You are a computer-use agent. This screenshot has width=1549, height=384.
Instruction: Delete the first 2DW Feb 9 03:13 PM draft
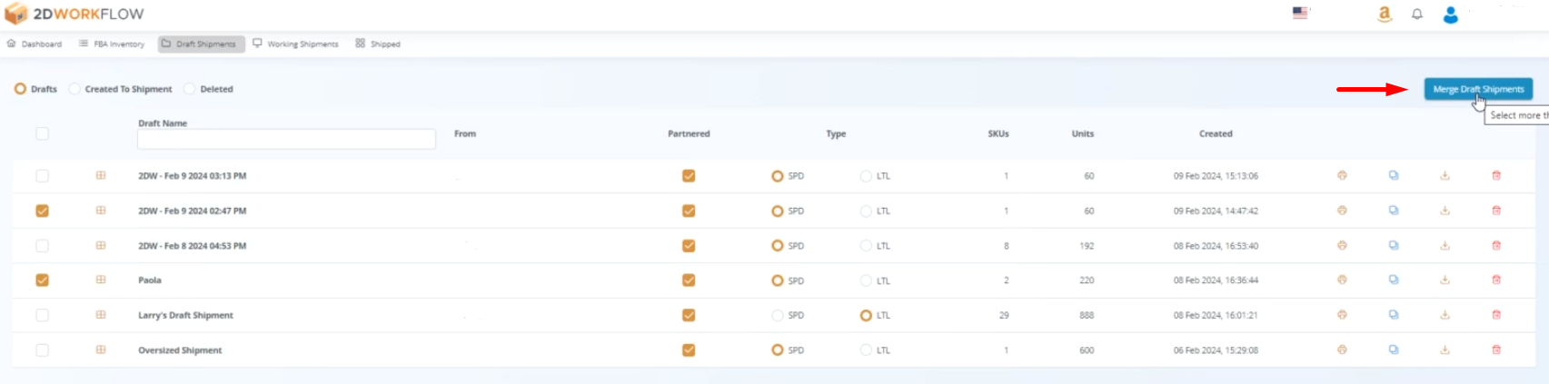pyautogui.click(x=1496, y=176)
